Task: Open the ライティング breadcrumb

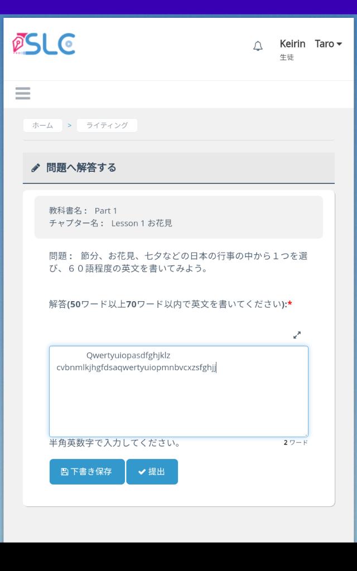Action: (x=107, y=125)
